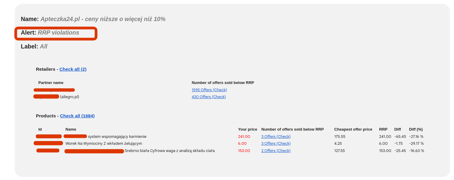Select the Worek Na Wymiociny product name

click(x=104, y=144)
